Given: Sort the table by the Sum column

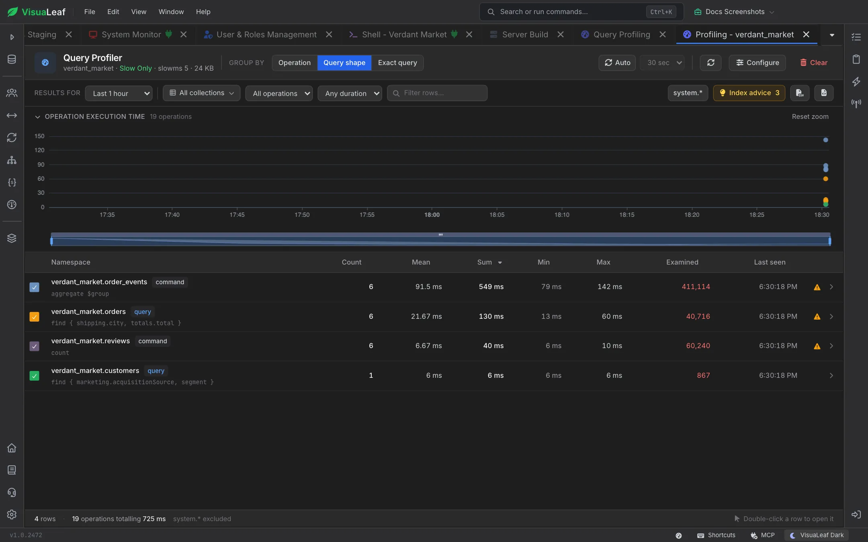Looking at the screenshot, I should [x=489, y=262].
